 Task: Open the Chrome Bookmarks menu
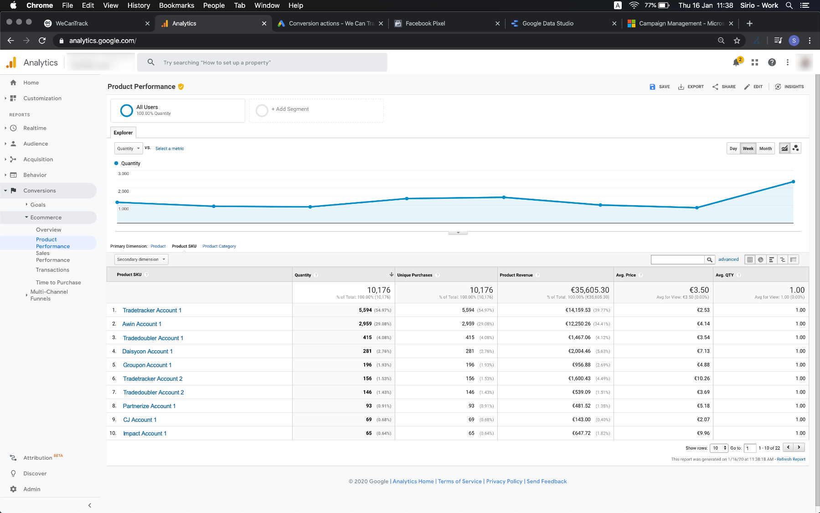176,5
